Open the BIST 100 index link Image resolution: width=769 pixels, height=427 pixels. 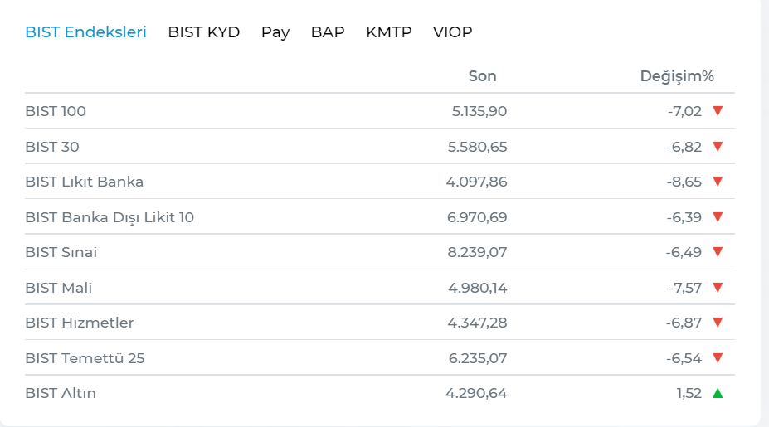point(56,111)
